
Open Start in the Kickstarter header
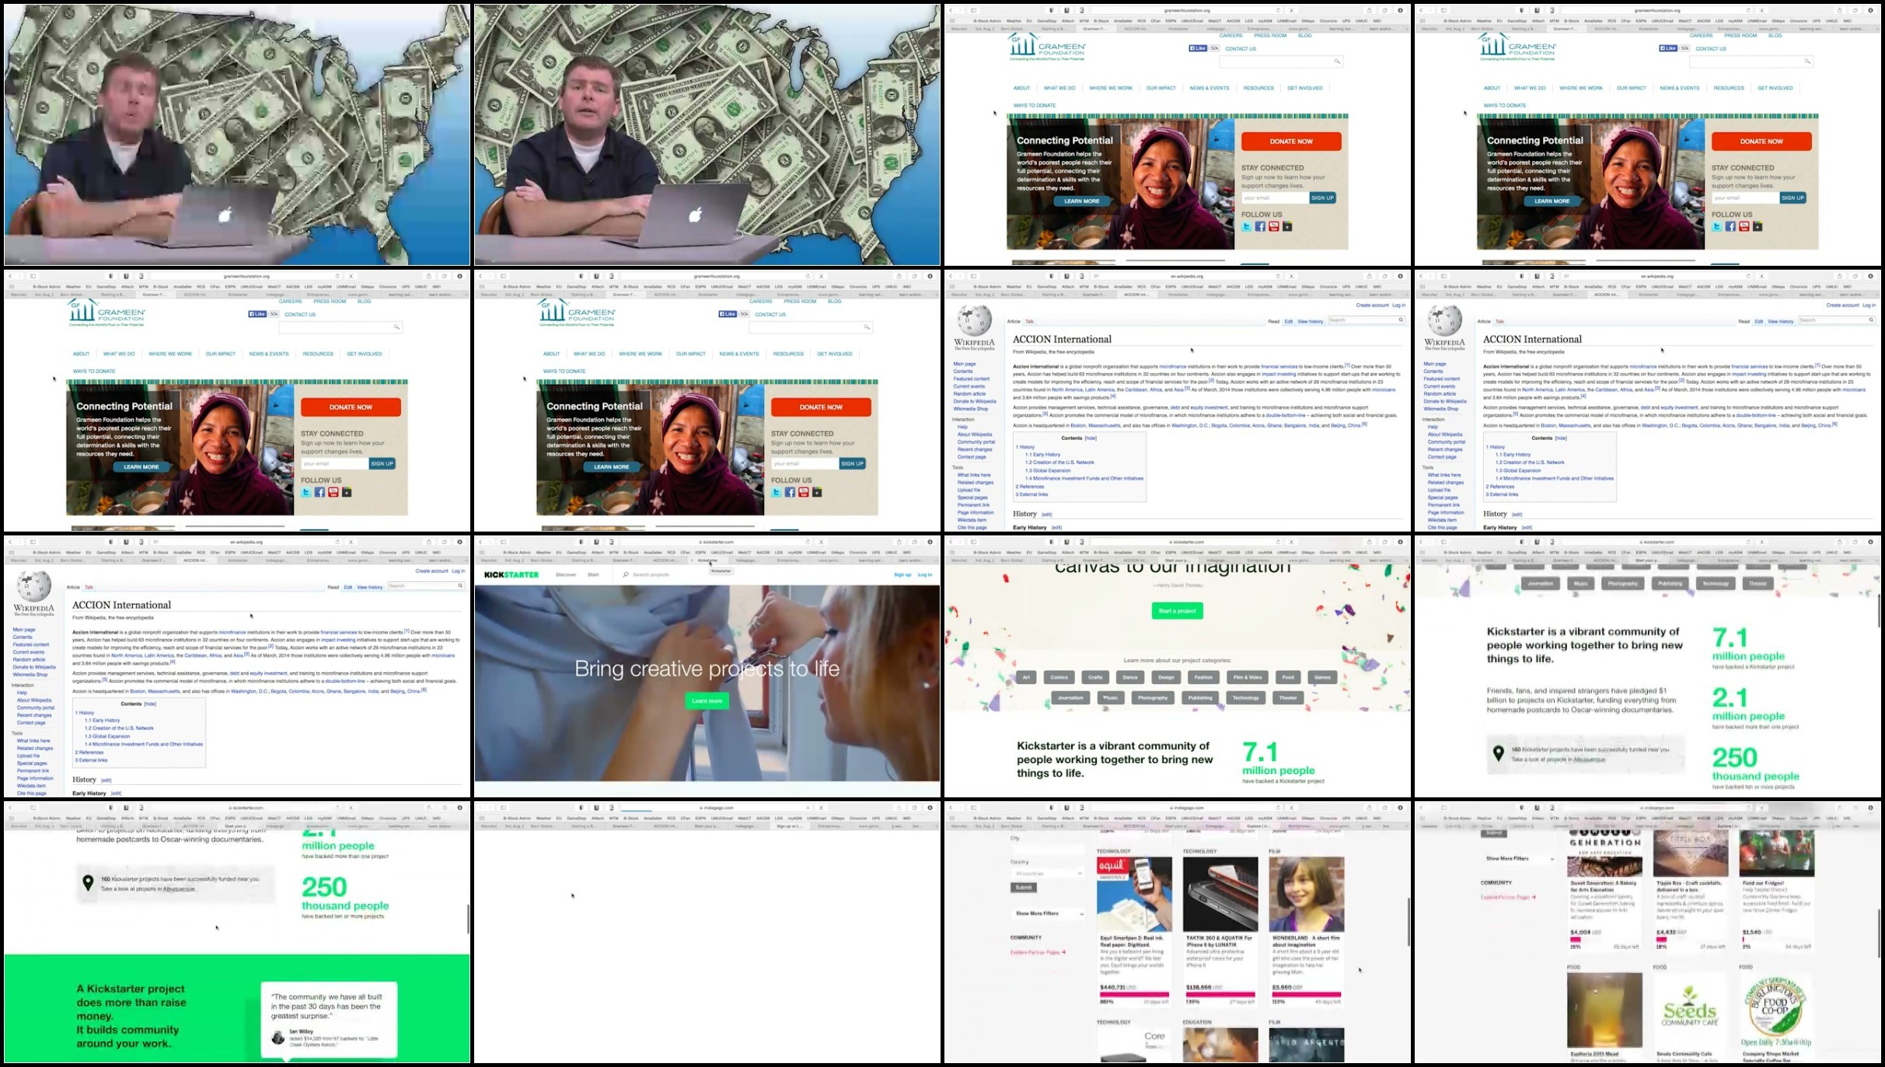pos(593,575)
